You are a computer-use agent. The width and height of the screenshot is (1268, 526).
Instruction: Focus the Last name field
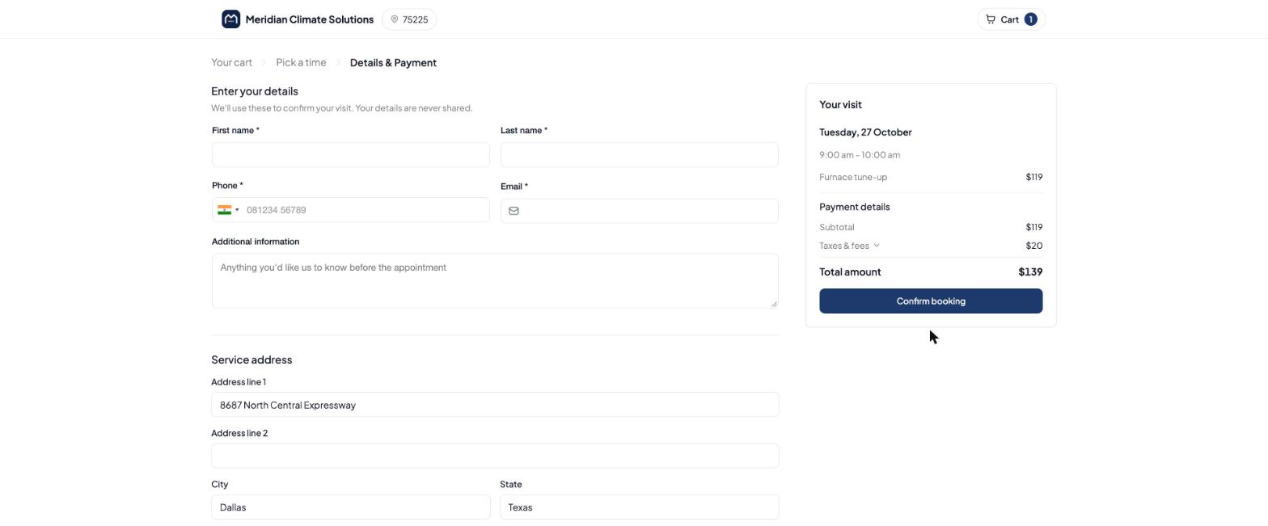639,154
